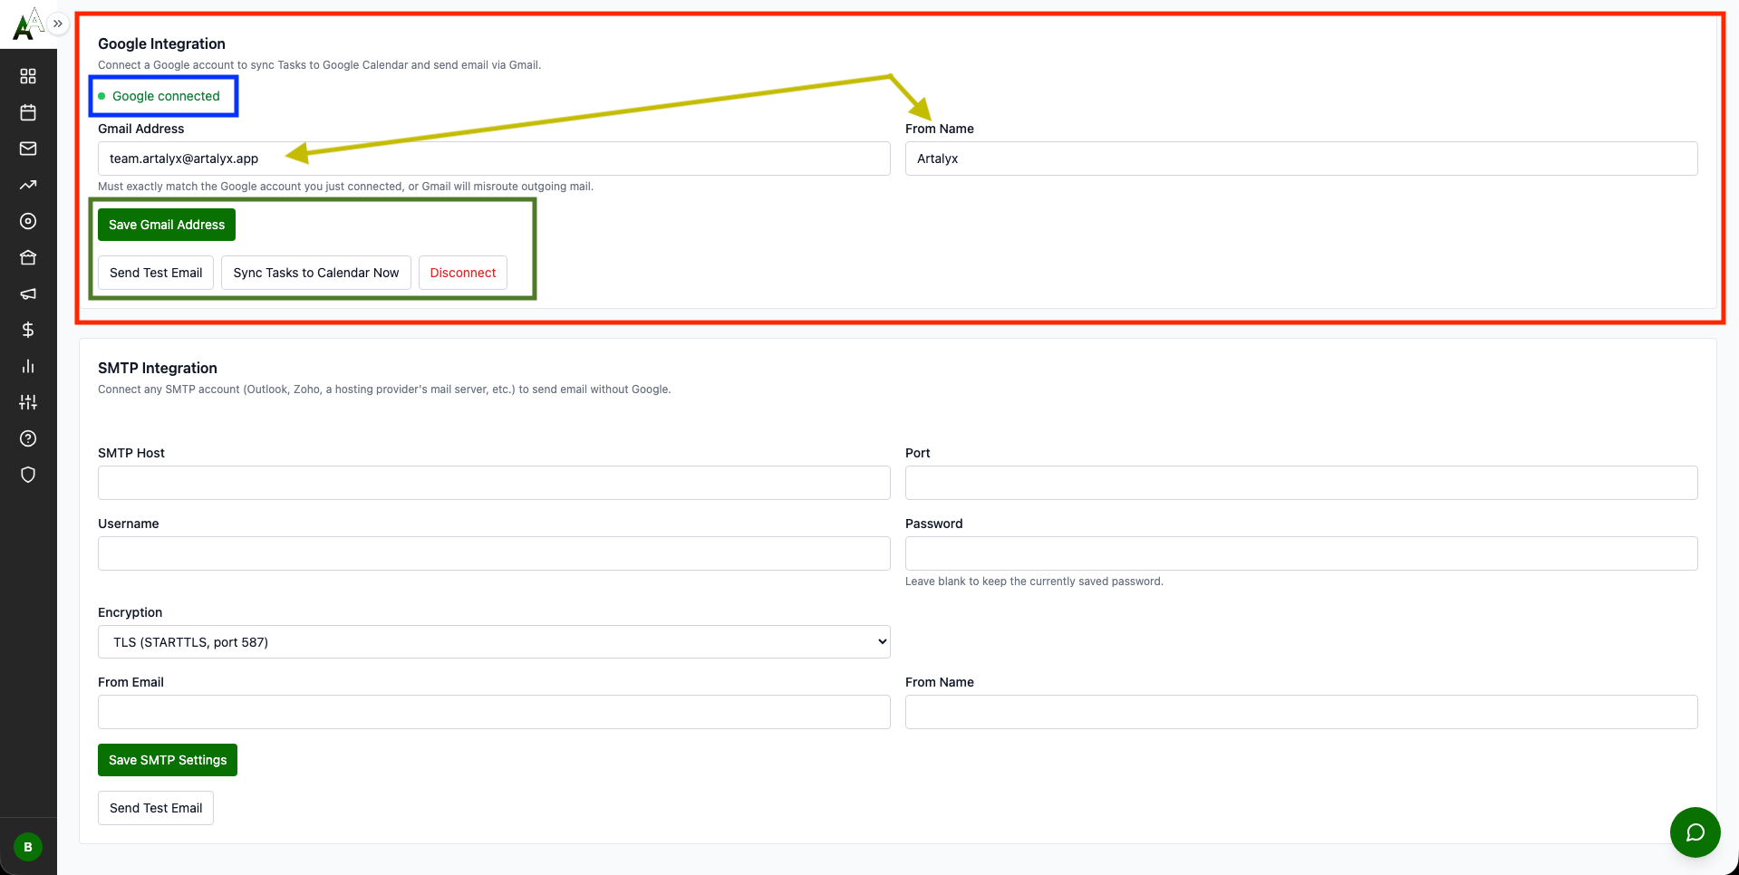Click Save Gmail Address button
This screenshot has height=875, width=1739.
[x=167, y=225]
